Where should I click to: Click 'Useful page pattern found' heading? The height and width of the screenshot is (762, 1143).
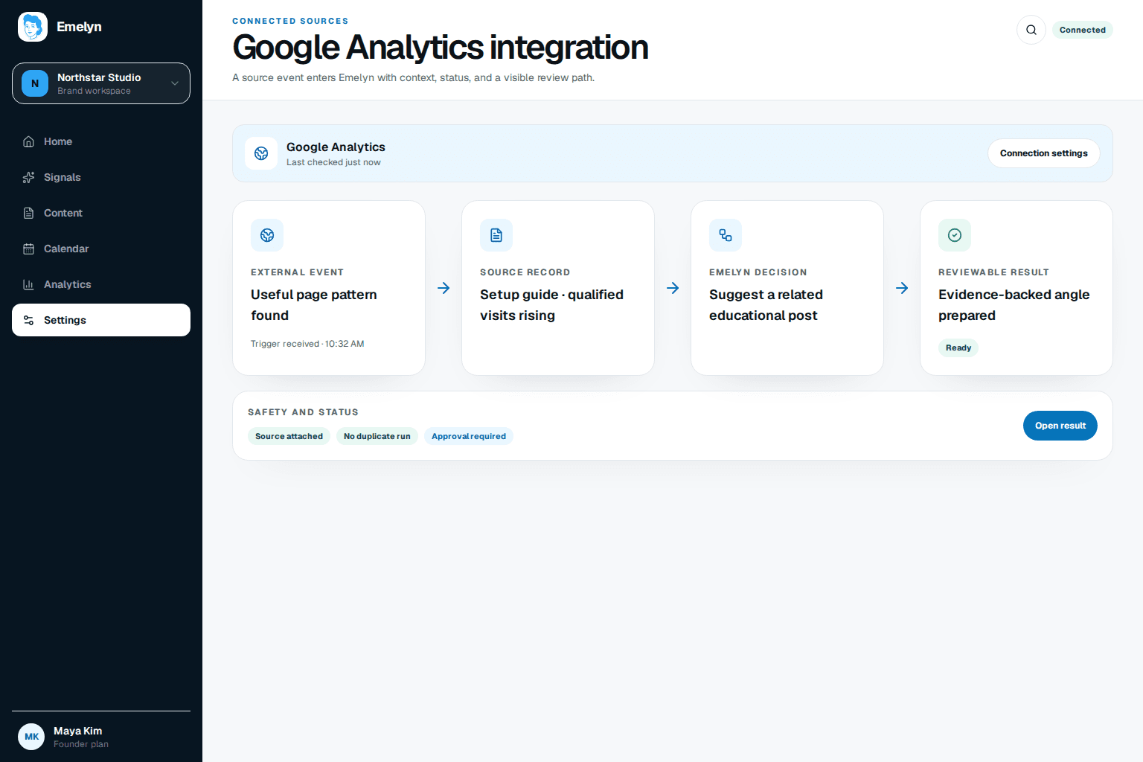pyautogui.click(x=314, y=305)
